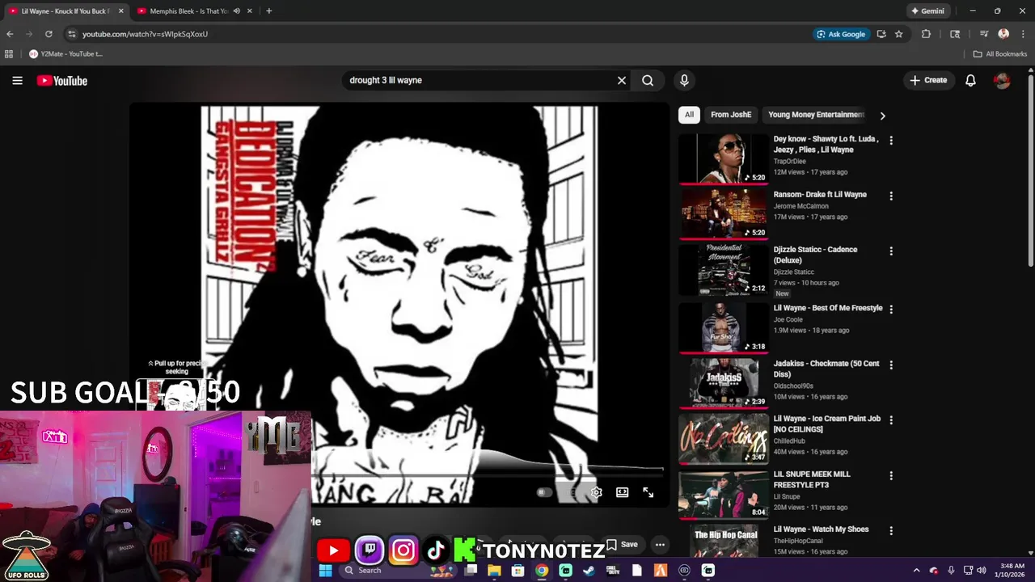This screenshot has height=582, width=1035.
Task: Open options for 'Jadakiss - Checkmate' video
Action: 891,365
